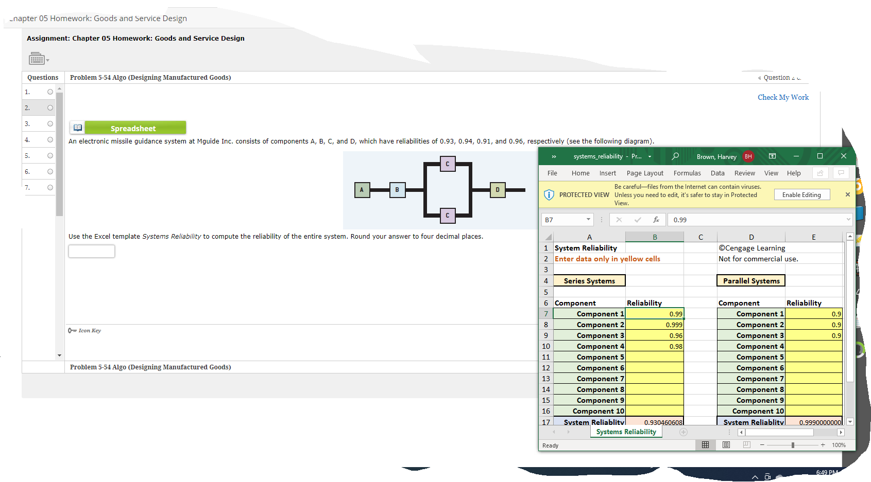Screen dimensions: 871x482
Task: Select the radio button for question 7
Action: point(50,188)
